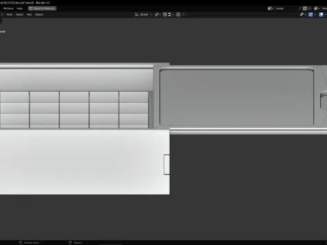Viewport: 327px width, 245px height.
Task: Toggle proportional editing icon
Action: [178, 14]
